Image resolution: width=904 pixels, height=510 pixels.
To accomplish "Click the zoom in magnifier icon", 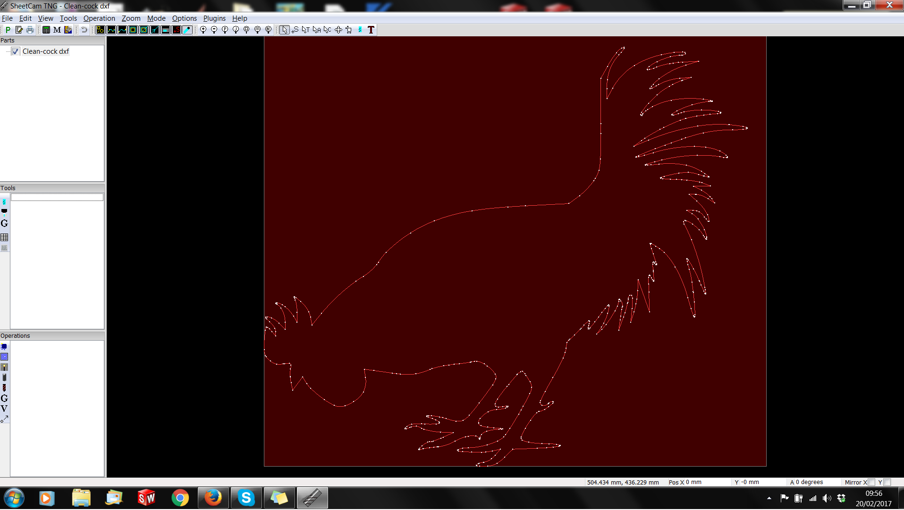I will [203, 30].
